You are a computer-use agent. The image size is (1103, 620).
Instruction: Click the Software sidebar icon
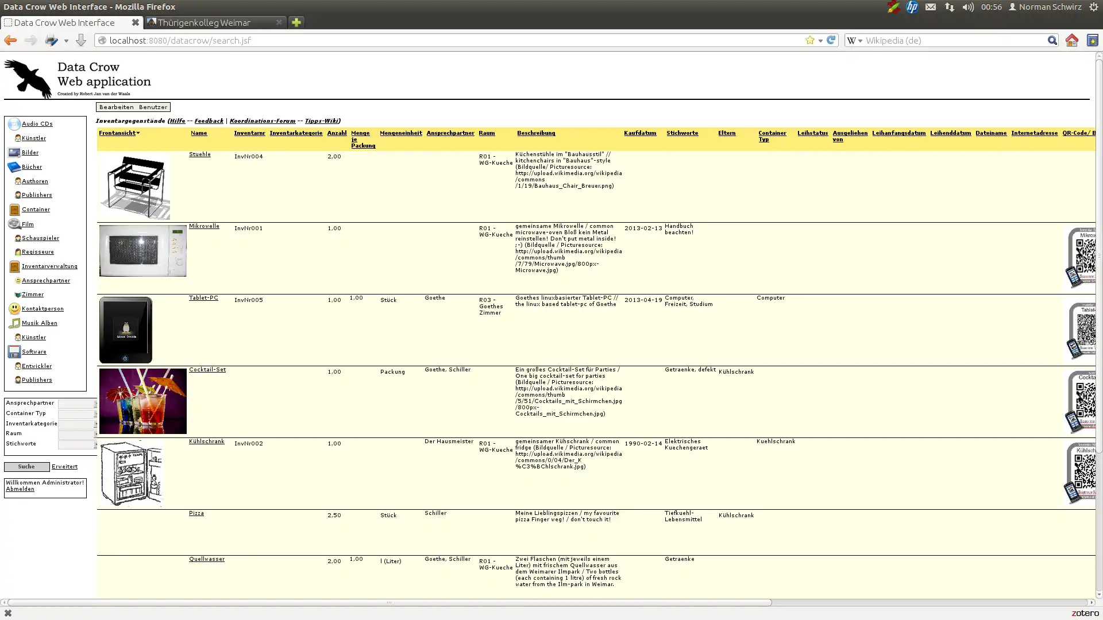point(14,351)
